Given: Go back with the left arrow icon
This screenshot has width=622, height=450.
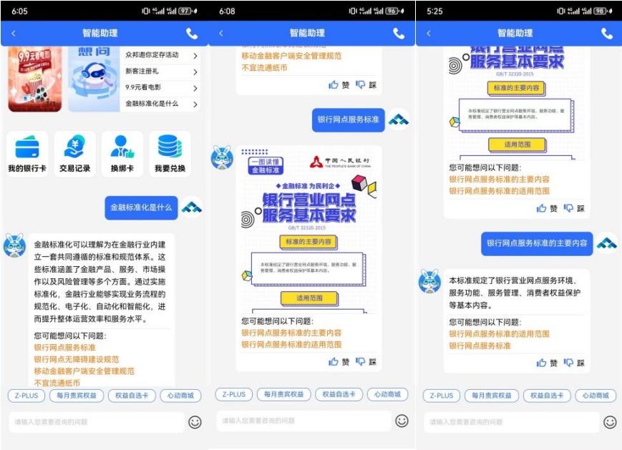Looking at the screenshot, I should pyautogui.click(x=11, y=31).
